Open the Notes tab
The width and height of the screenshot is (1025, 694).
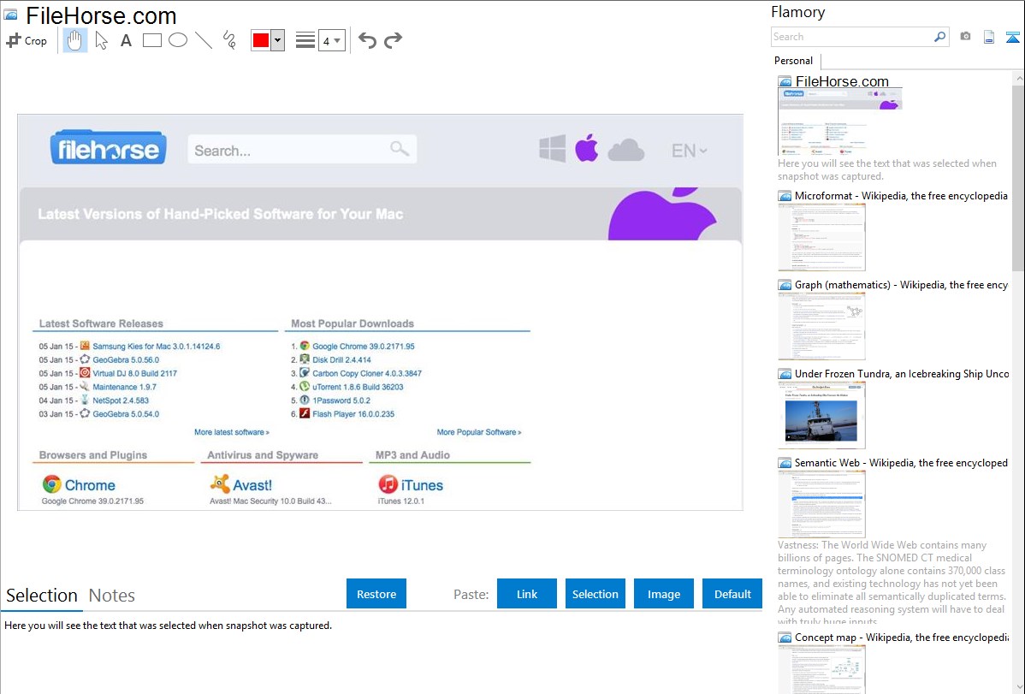click(x=112, y=596)
